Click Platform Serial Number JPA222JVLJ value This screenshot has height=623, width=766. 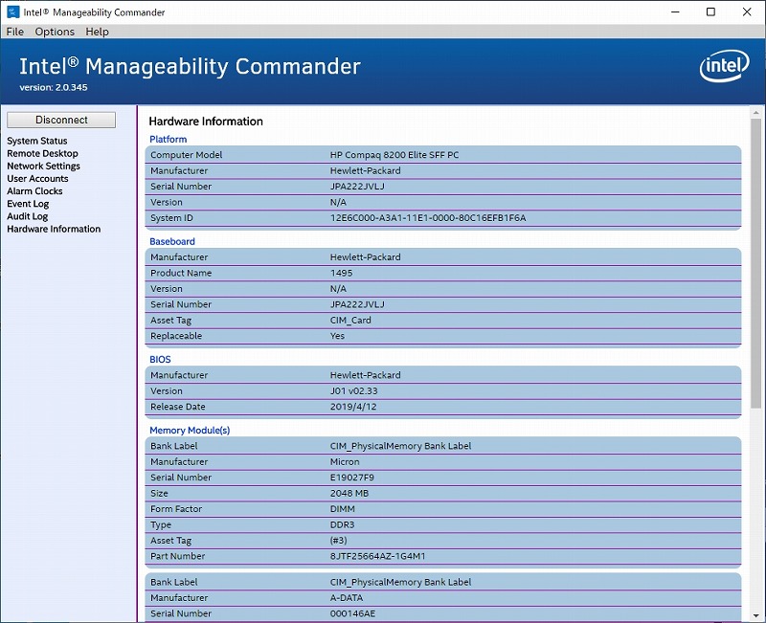coord(357,186)
